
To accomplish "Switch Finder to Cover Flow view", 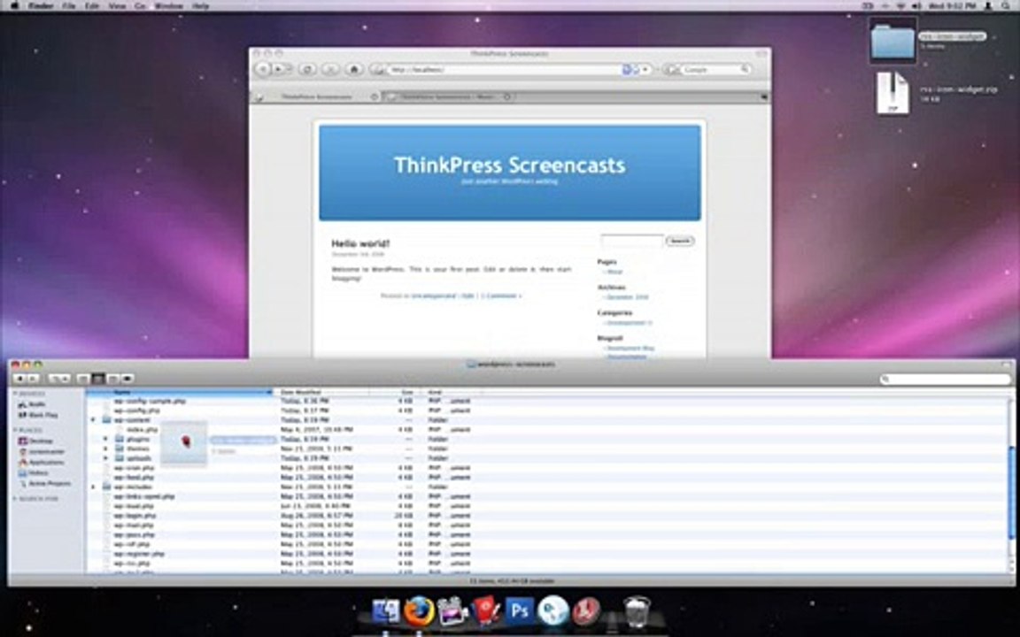I will pos(127,379).
